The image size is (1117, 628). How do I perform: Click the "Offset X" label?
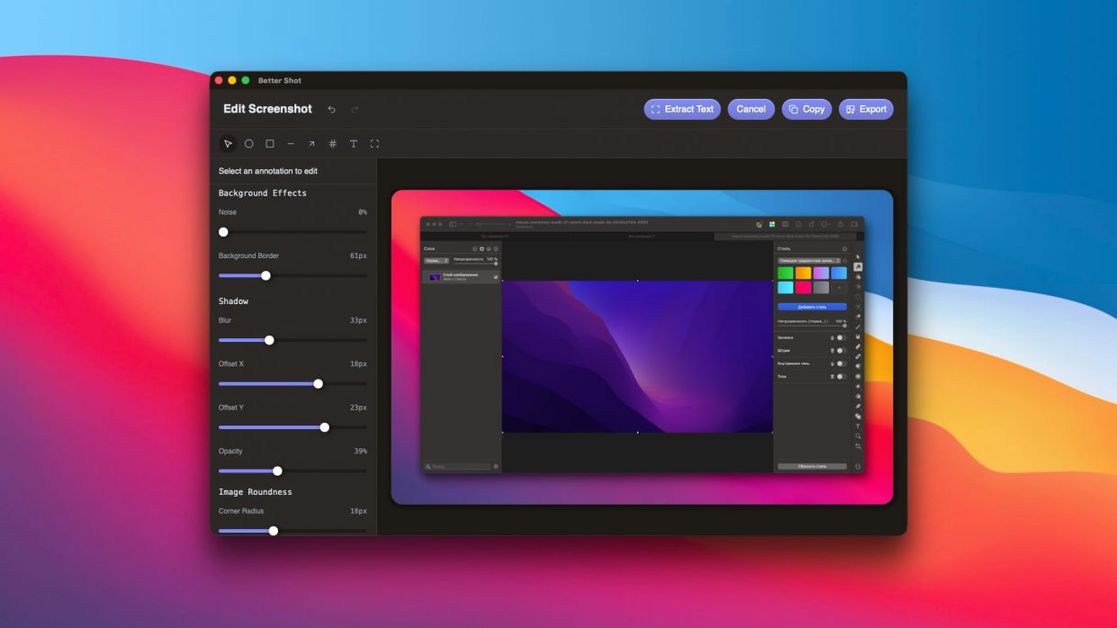[231, 363]
